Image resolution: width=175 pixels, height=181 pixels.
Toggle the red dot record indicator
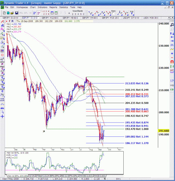[x=7, y=21]
